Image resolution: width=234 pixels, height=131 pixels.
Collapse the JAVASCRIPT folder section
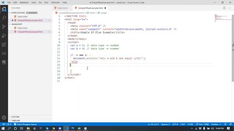point(17,24)
